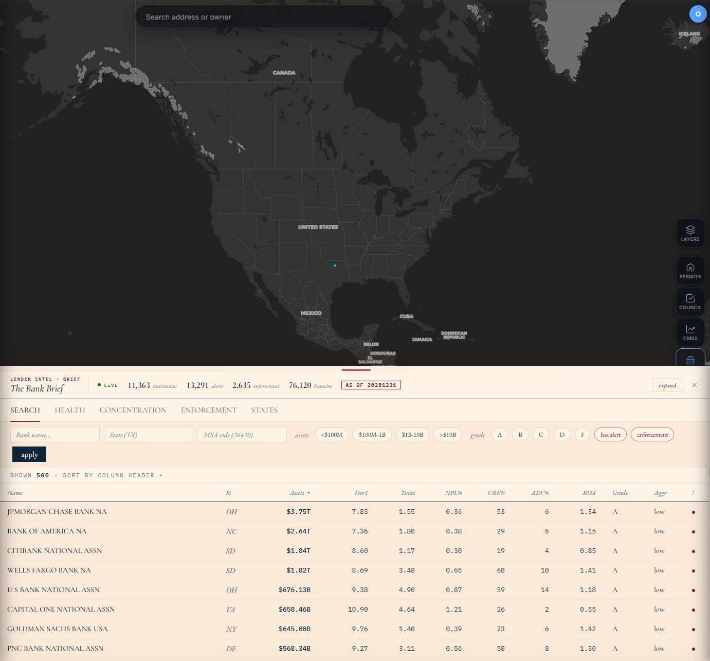Viewport: 710px width, 661px height.
Task: Close the Bank Brief panel
Action: (x=695, y=385)
